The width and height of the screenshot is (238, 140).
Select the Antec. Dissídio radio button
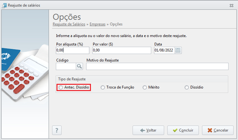[x=61, y=88]
